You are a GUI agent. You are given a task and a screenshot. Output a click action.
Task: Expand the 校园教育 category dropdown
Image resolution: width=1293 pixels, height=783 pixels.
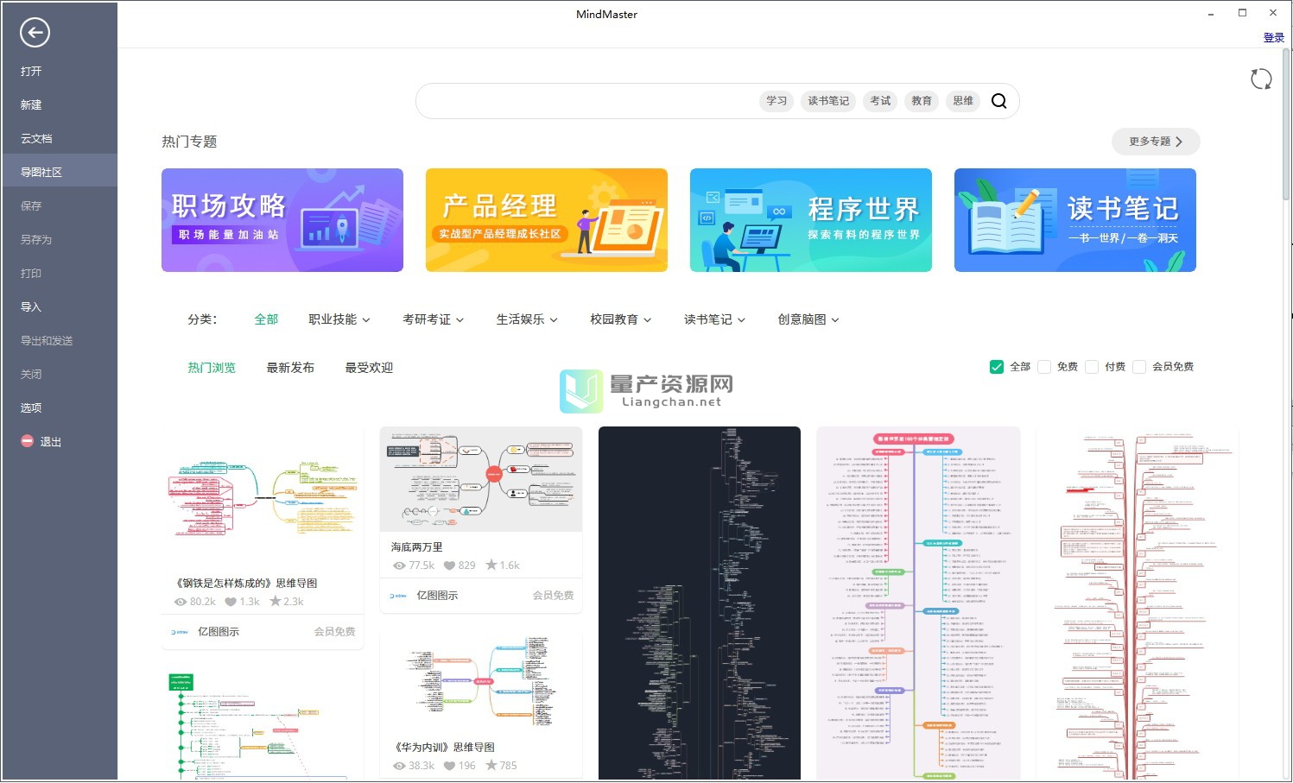click(621, 319)
